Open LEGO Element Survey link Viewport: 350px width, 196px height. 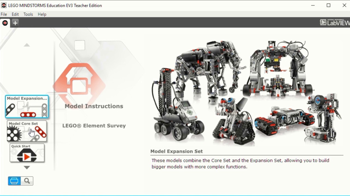coord(94,126)
